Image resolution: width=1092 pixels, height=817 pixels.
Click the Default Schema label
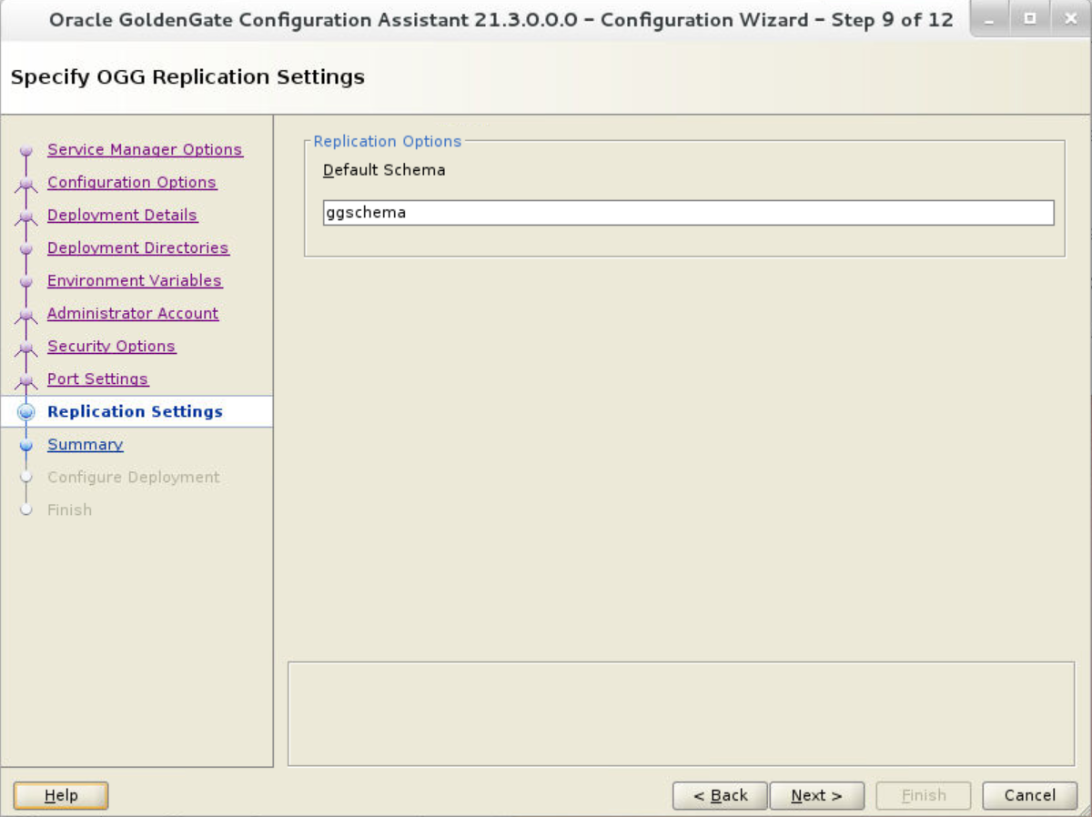(x=384, y=170)
